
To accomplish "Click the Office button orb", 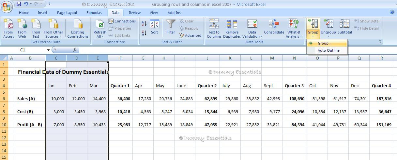I will pos(7,7).
